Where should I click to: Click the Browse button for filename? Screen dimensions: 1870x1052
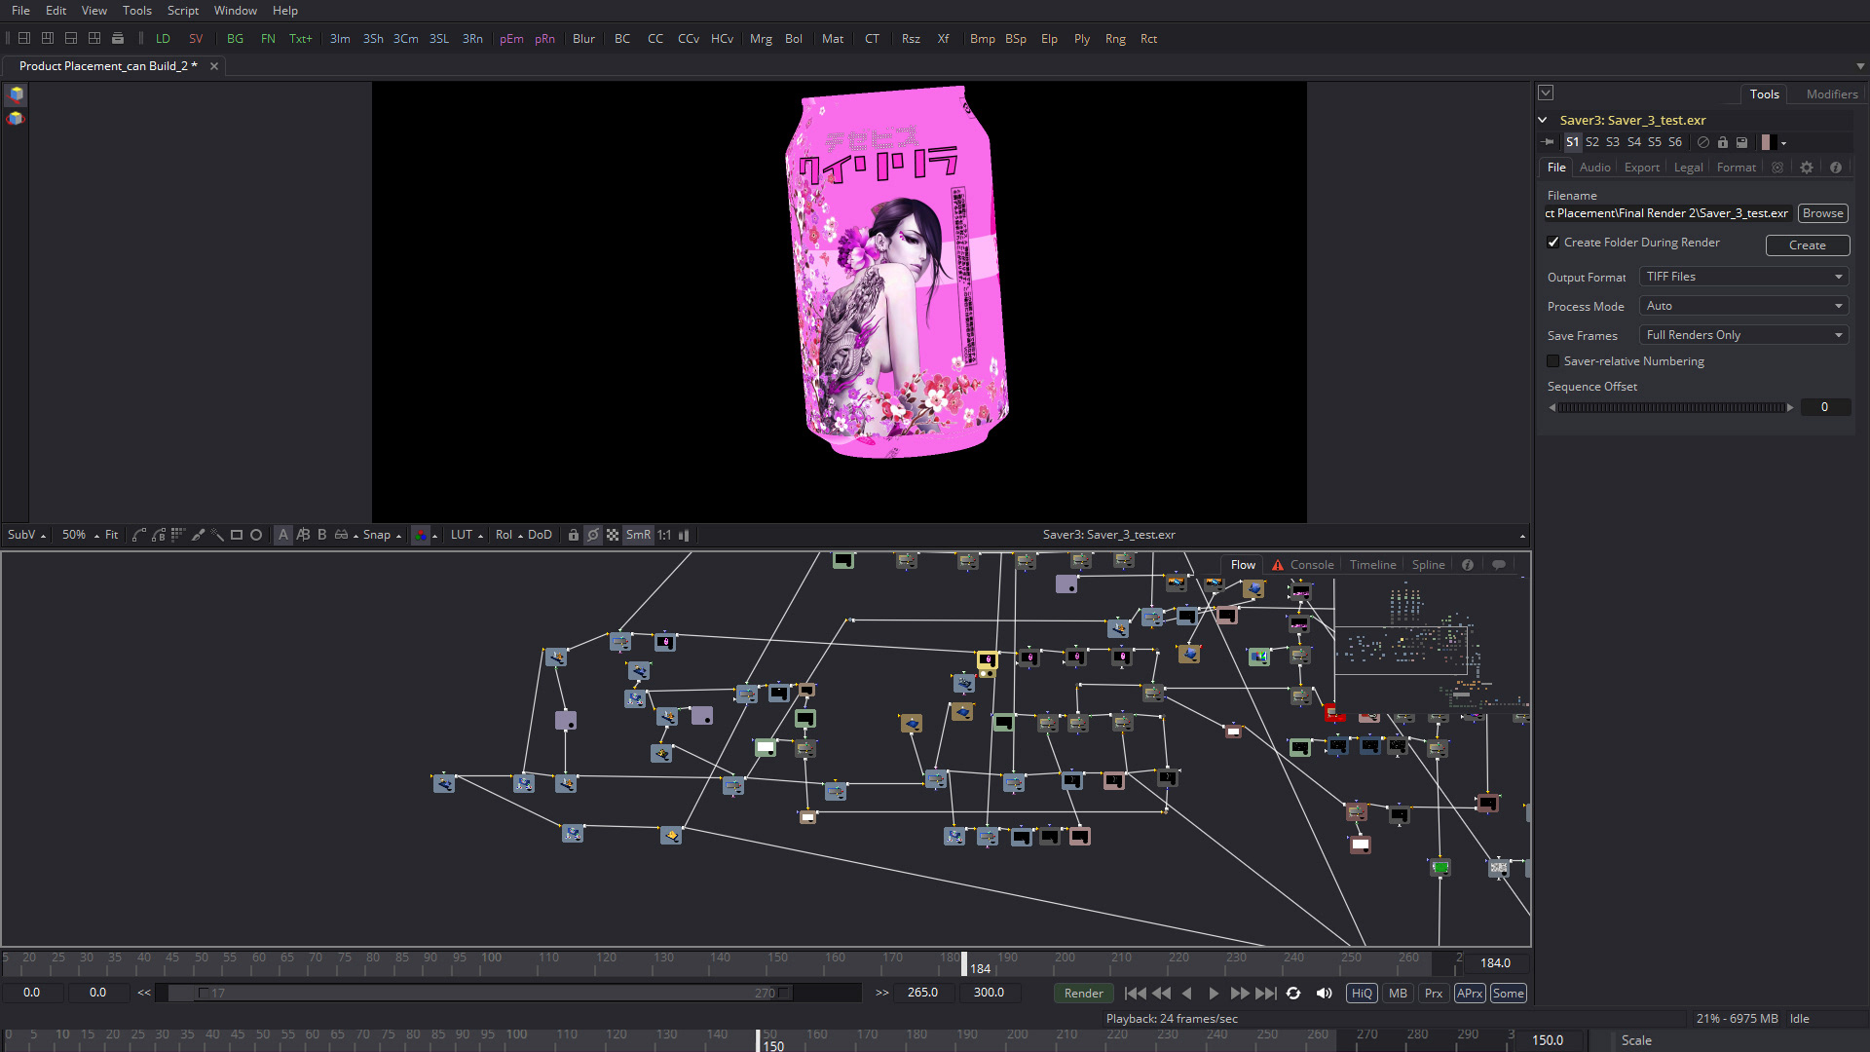(x=1822, y=213)
